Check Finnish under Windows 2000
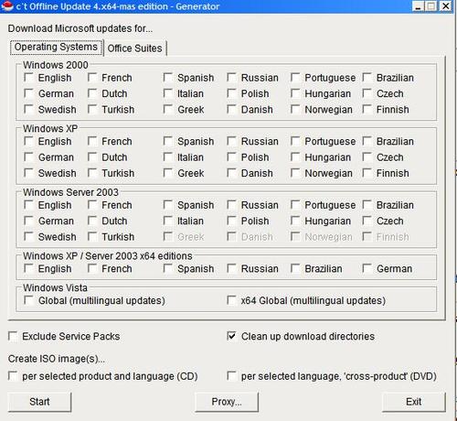457x421 pixels. coord(367,109)
